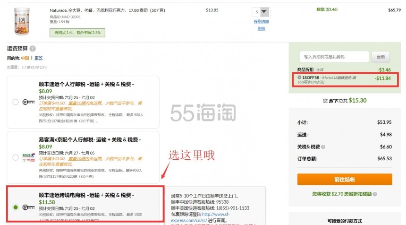Click the $11.58 shipping price text
This screenshot has height=225, width=406.
click(x=47, y=202)
